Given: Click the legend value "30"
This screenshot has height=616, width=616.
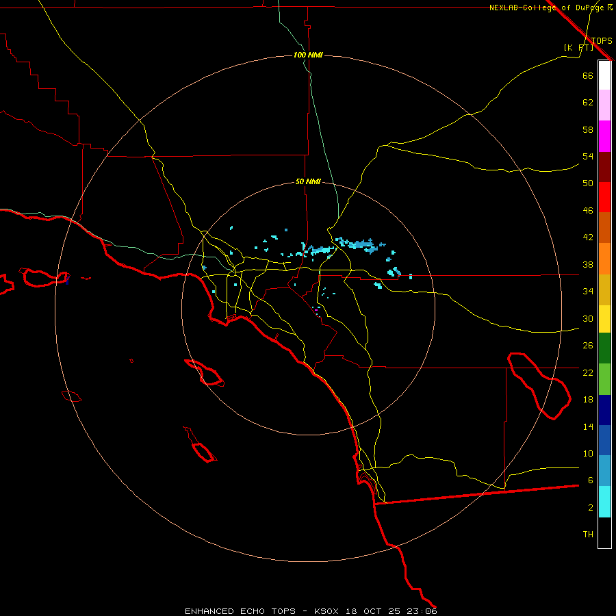Looking at the screenshot, I should point(588,318).
